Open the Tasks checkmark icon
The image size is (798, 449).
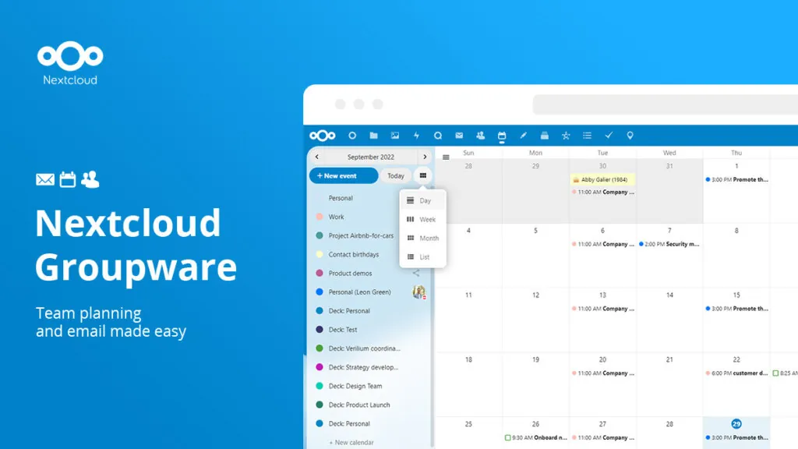(609, 135)
